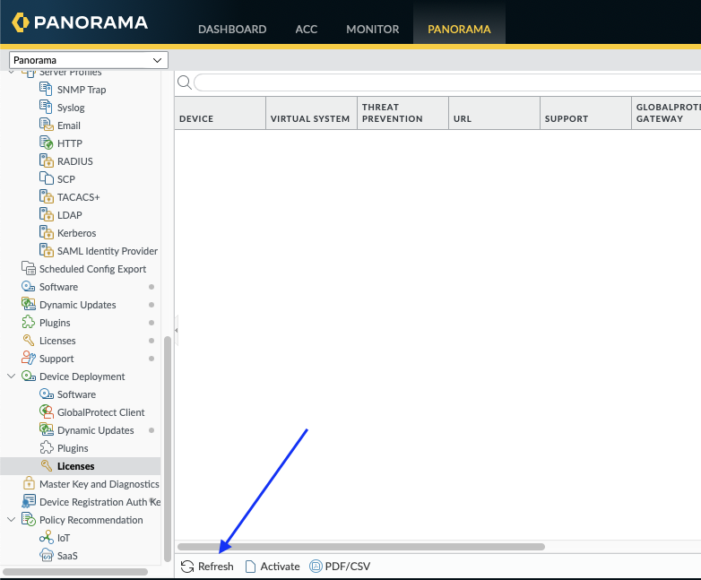Click the SCP profile icon
This screenshot has height=580, width=701.
pos(46,178)
